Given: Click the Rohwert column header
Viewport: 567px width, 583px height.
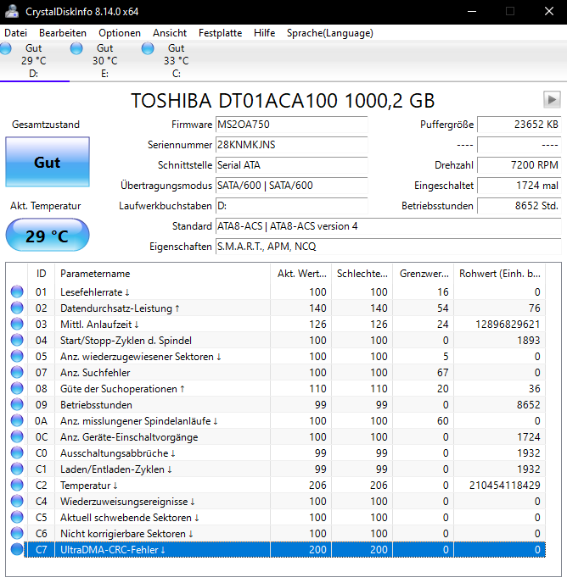Looking at the screenshot, I should 500,274.
